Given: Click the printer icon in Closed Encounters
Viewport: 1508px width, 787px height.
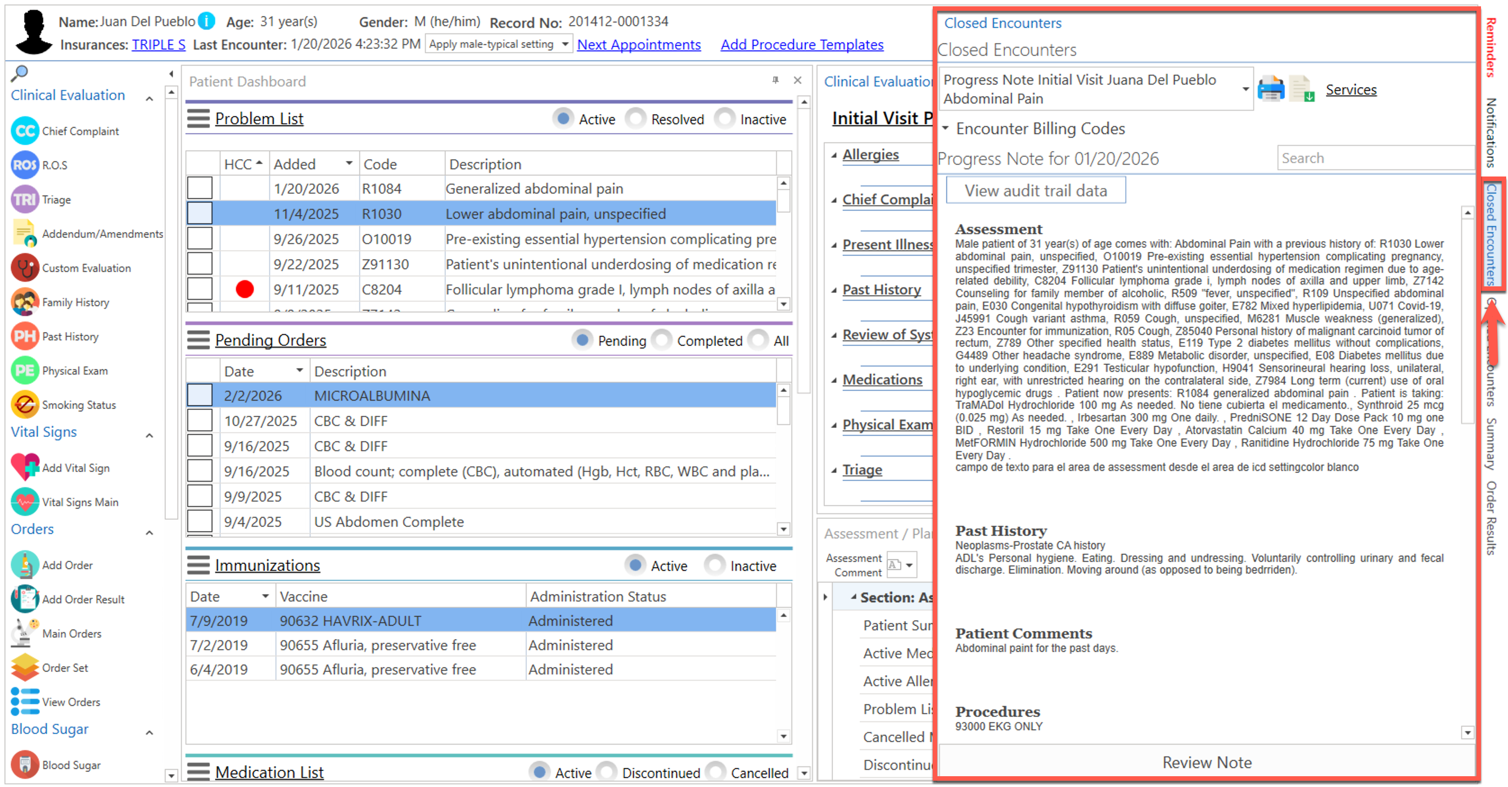Looking at the screenshot, I should [1271, 90].
